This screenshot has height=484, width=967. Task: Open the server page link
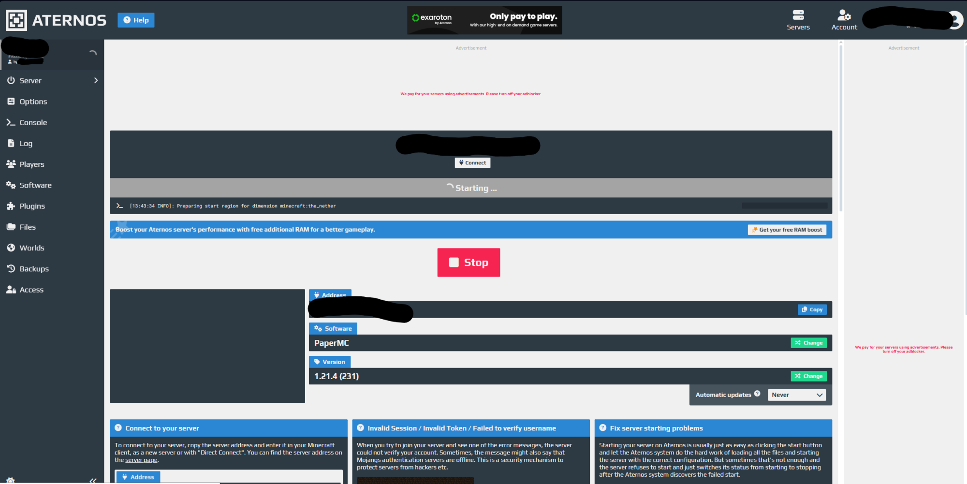(141, 459)
